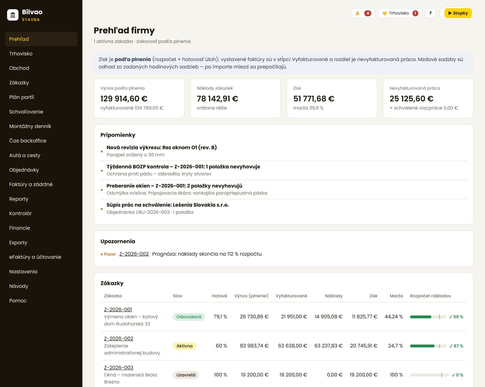This screenshot has width=485, height=387.
Task: Open Čas backoffice in the sidebar
Action: 41,141
